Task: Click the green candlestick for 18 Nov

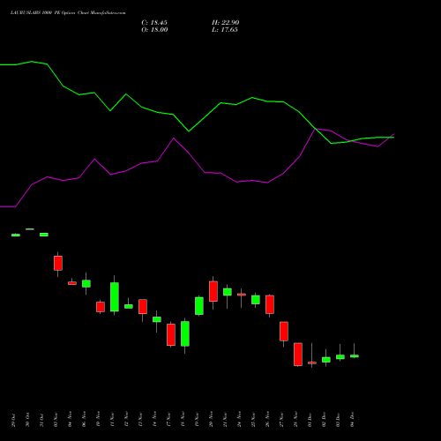Action: click(185, 333)
